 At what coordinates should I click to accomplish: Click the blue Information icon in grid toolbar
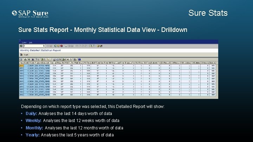[79, 59]
